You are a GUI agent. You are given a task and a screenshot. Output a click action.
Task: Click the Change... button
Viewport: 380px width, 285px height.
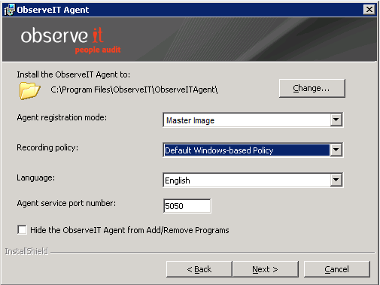click(312, 88)
